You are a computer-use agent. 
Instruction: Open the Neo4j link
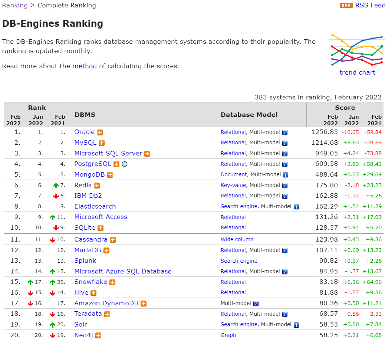coord(84,335)
